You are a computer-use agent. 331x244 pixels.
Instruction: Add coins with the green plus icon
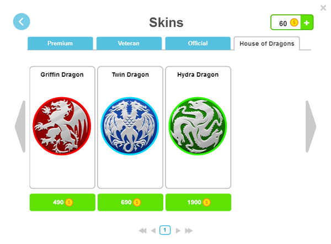[x=307, y=23]
